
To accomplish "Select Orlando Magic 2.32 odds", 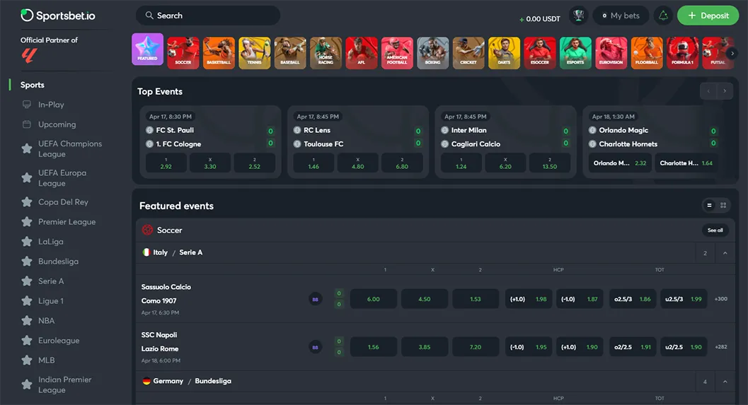I will (620, 163).
